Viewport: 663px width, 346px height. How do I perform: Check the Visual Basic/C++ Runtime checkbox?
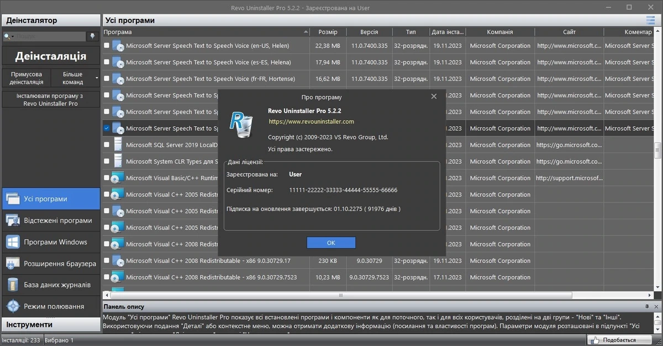point(107,178)
